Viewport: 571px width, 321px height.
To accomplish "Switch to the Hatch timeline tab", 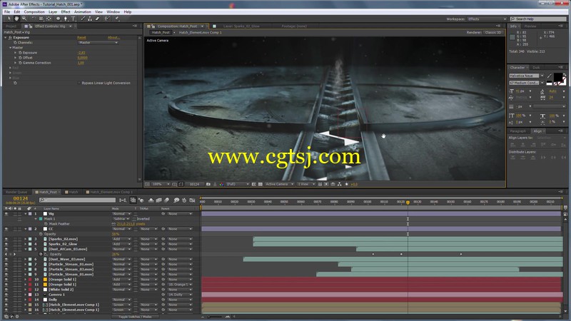I will tap(74, 192).
